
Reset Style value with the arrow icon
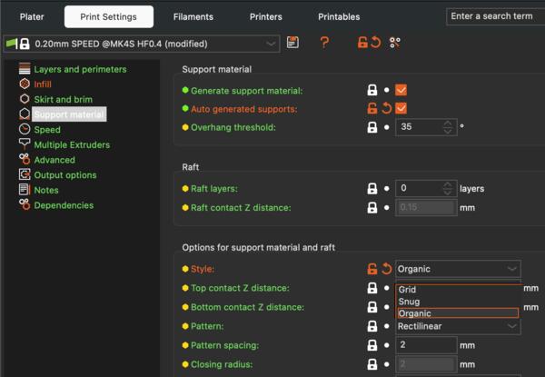coord(386,269)
